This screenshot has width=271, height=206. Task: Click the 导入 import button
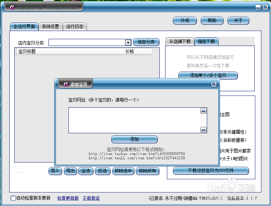click(x=55, y=171)
